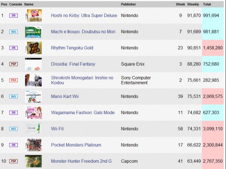Screen dimensions: 226x169
Task: Open the Monster Hunter Freedom 2nd G cover
Action: [x=33, y=161]
